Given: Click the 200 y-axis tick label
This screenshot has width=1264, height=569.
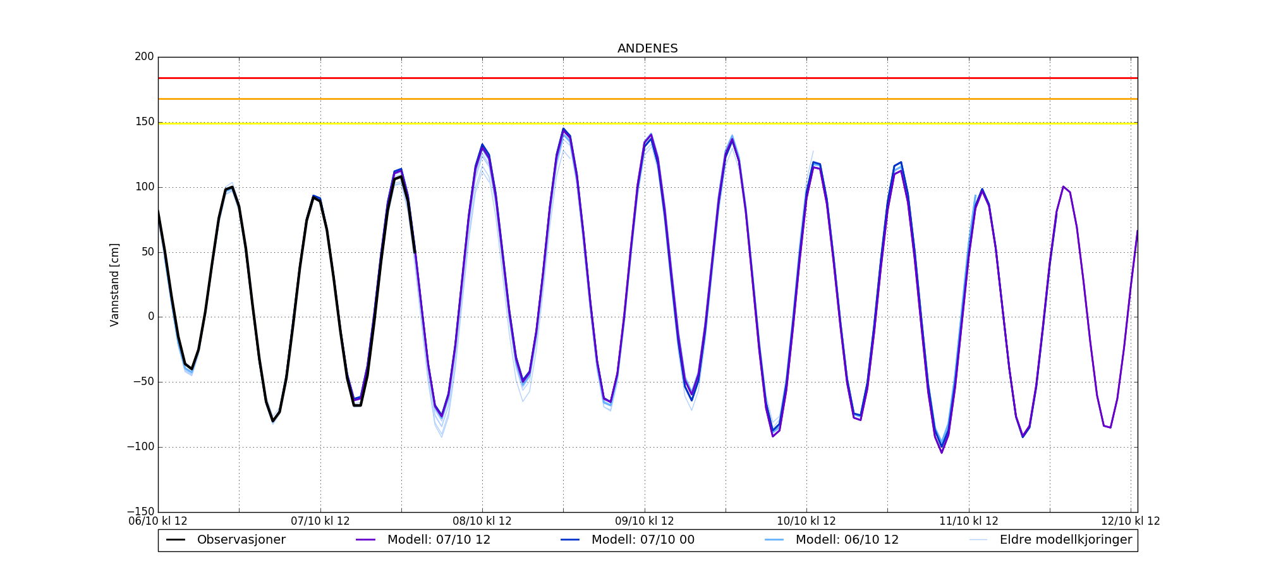Looking at the screenshot, I should [x=144, y=57].
